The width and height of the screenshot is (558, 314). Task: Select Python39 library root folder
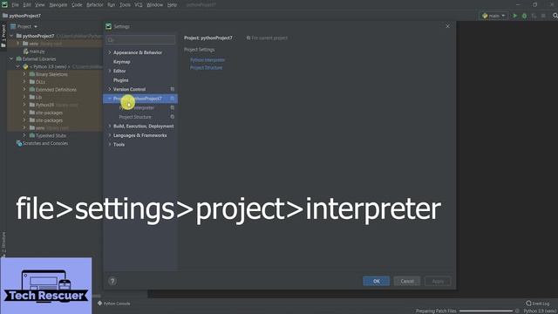pyautogui.click(x=44, y=105)
